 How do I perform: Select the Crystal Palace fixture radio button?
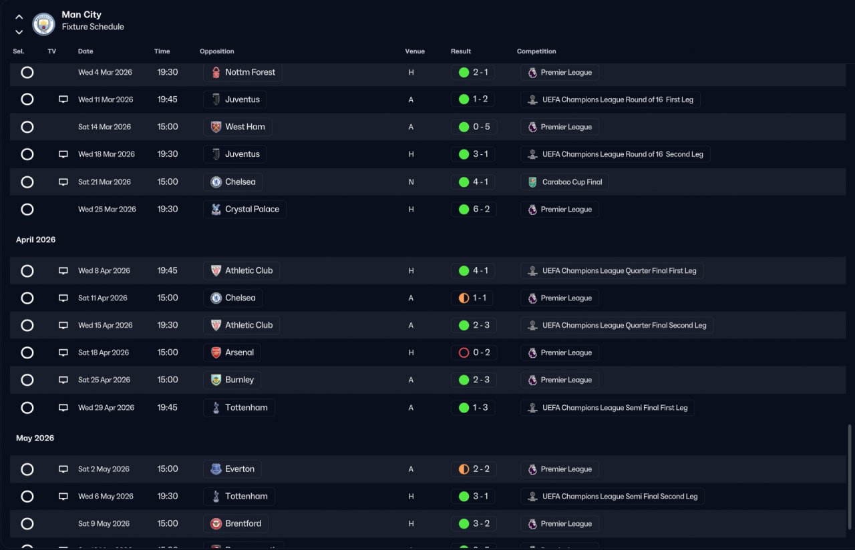point(27,209)
